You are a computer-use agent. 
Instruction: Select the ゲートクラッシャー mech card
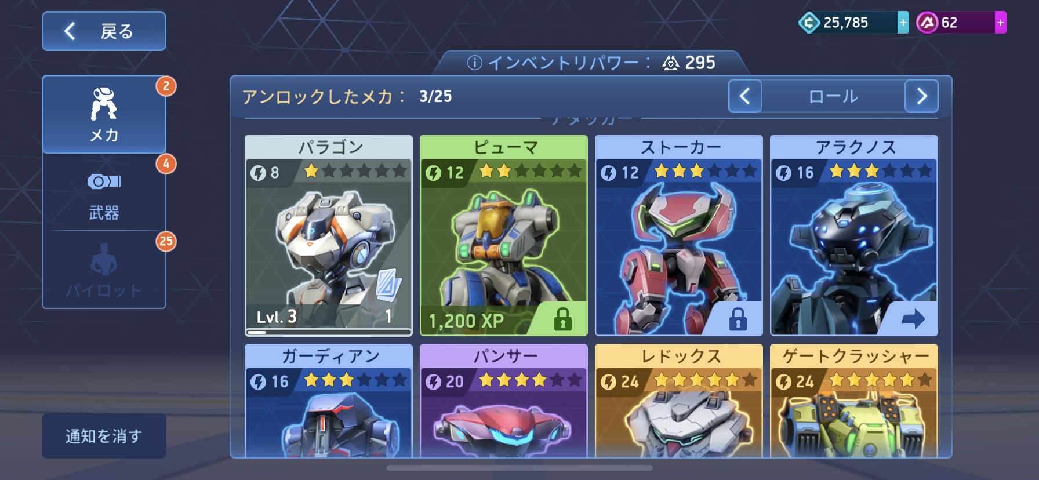click(854, 401)
